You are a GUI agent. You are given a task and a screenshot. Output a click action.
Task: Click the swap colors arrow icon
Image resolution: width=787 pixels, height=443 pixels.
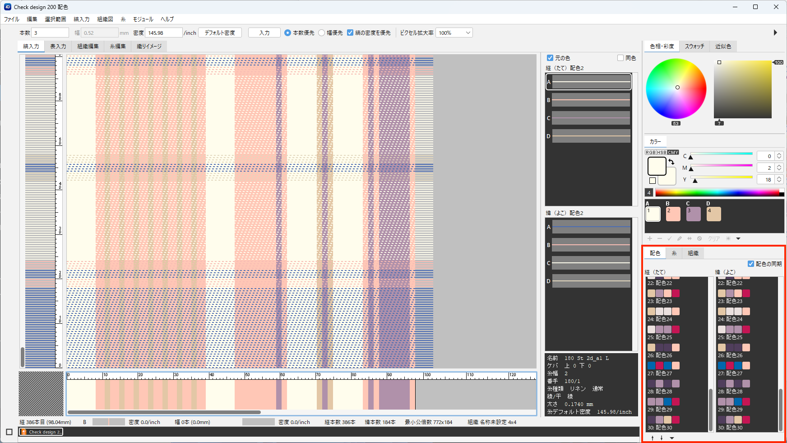point(671,162)
